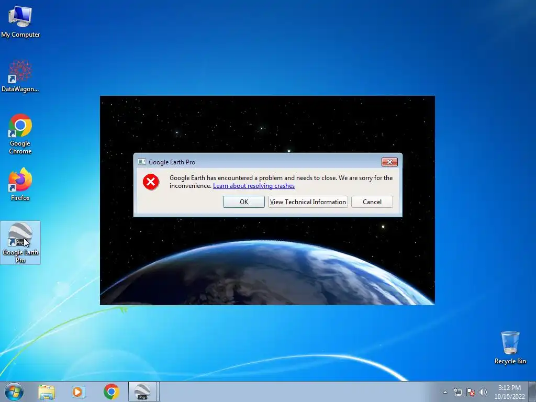
Task: Click OK in the crash dialog
Action: (244, 202)
